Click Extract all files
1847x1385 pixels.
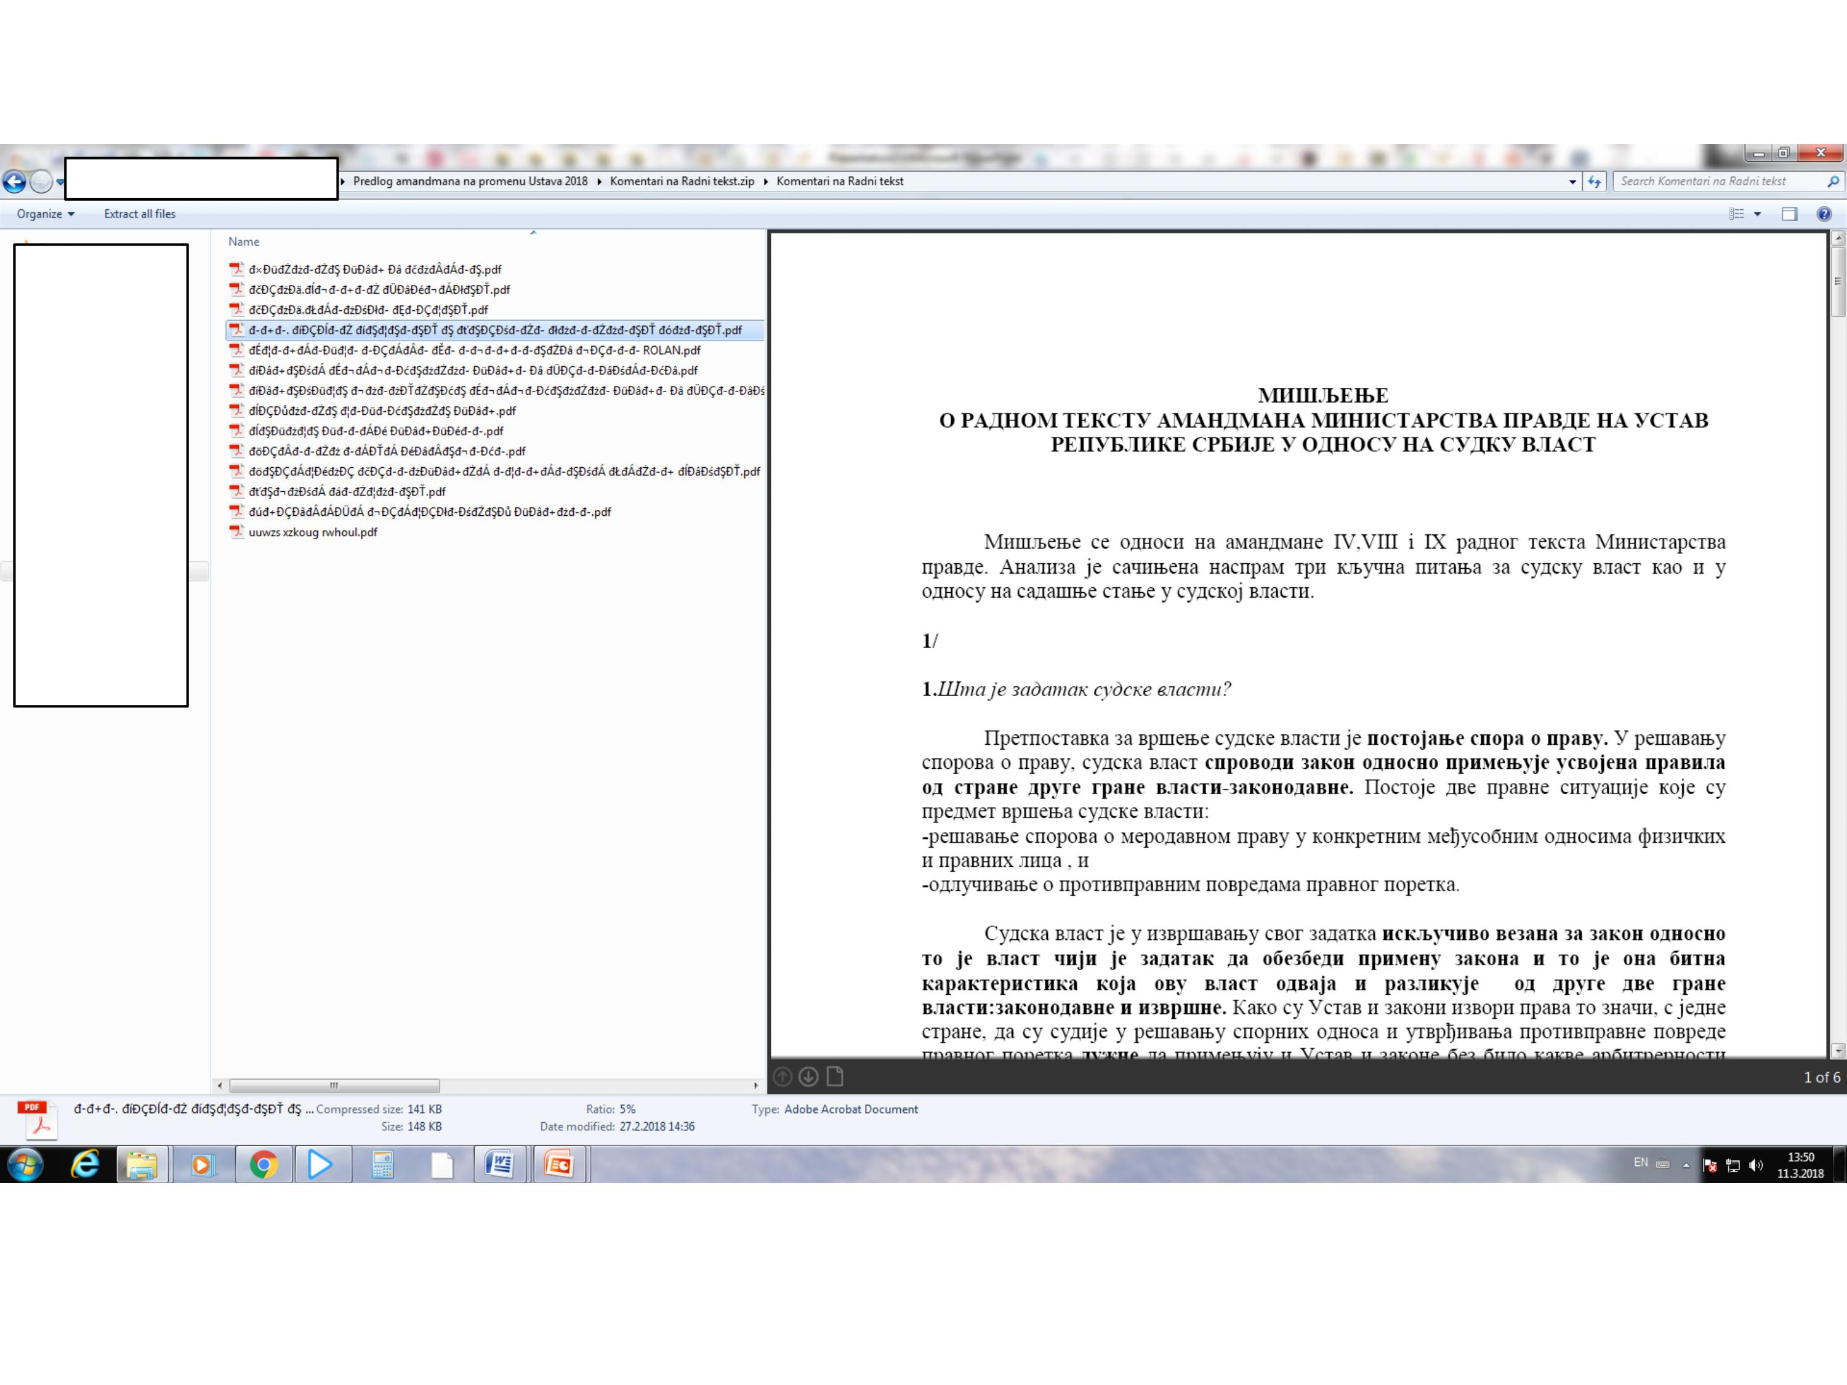pos(139,214)
